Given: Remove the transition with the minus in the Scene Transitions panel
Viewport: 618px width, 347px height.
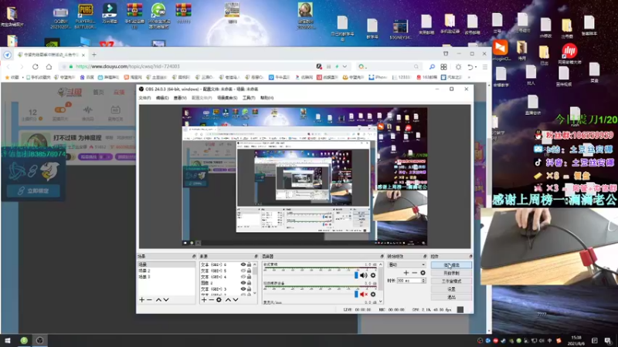Looking at the screenshot, I should pyautogui.click(x=414, y=273).
